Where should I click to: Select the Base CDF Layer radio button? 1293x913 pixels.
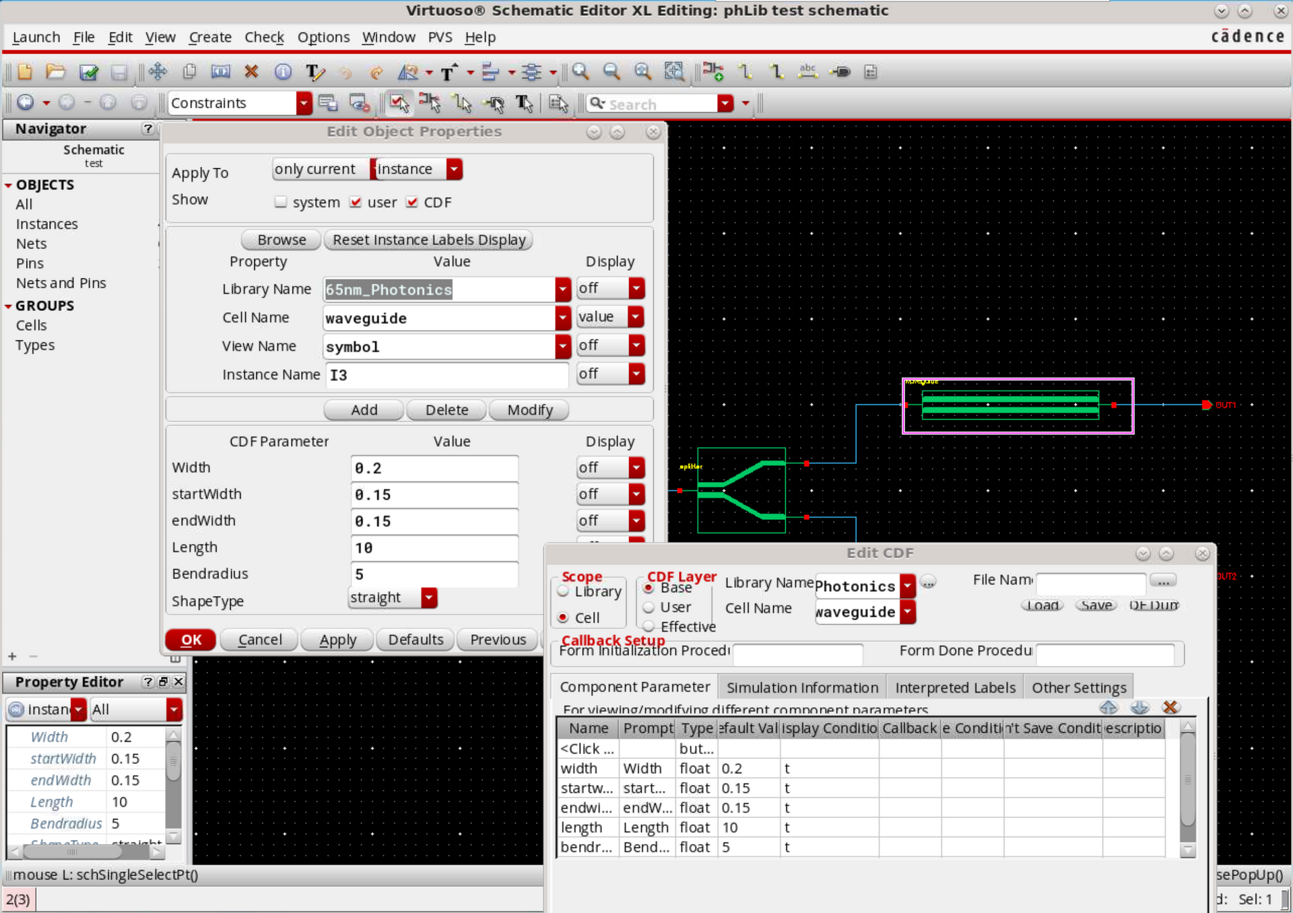tap(649, 588)
